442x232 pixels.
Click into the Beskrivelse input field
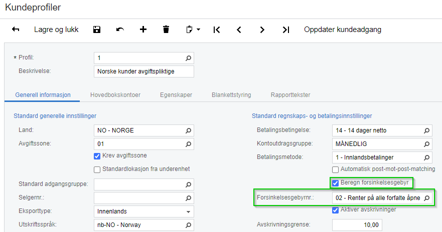click(144, 71)
